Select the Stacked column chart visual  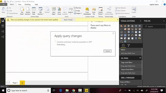click(125, 26)
